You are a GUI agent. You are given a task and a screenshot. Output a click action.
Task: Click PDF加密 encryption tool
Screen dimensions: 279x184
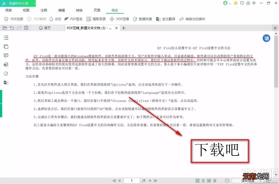tap(14, 19)
